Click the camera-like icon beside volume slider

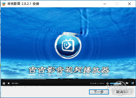point(127,83)
